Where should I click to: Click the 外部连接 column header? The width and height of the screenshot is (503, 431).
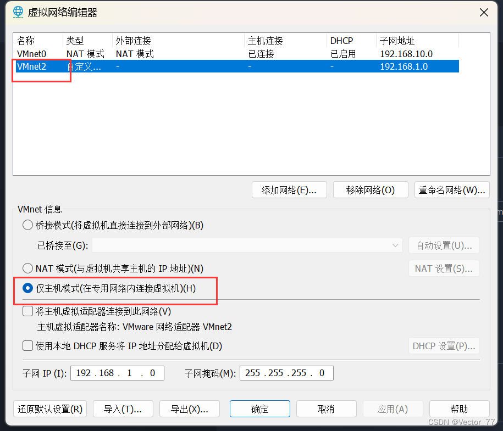click(x=178, y=41)
